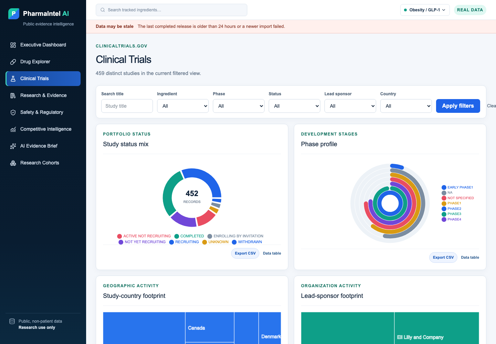The width and height of the screenshot is (496, 344).
Task: Export CSV for Study status mix
Action: point(245,253)
